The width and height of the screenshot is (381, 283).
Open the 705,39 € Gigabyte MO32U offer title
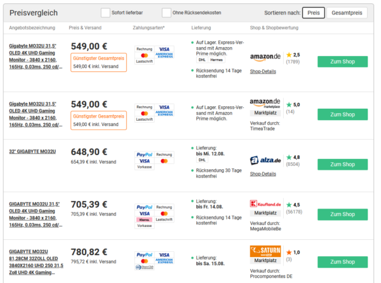(36, 214)
